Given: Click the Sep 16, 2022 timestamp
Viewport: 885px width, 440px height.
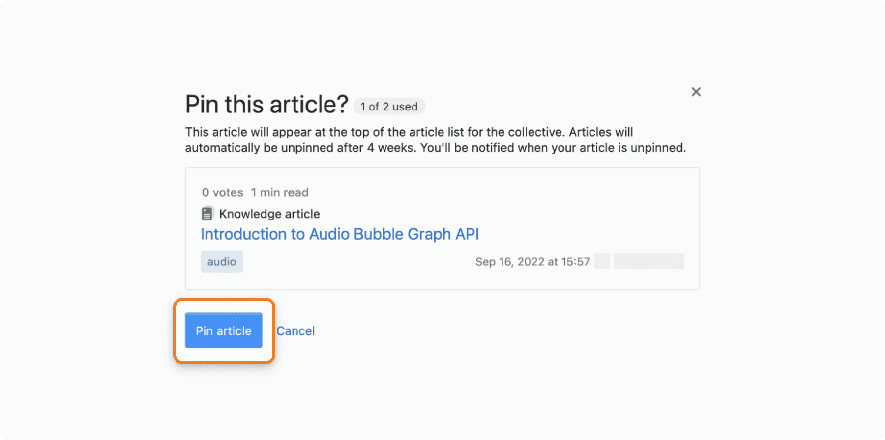Looking at the screenshot, I should click(532, 262).
